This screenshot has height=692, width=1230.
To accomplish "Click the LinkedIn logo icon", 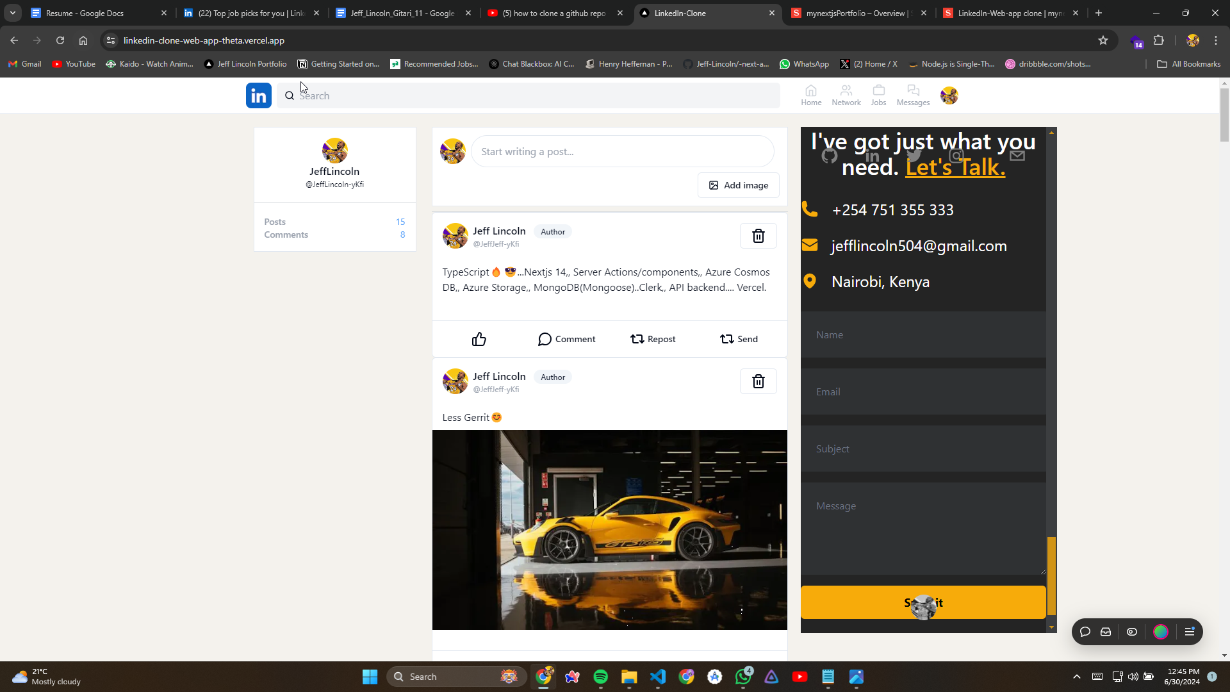I will pos(258,95).
